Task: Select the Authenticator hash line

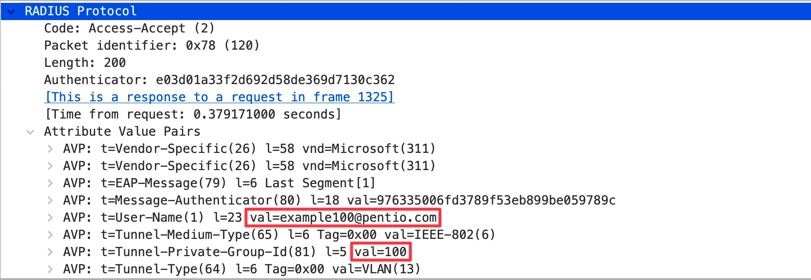Action: pyautogui.click(x=219, y=80)
